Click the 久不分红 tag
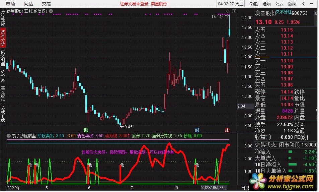The height and width of the screenshot is (192, 319). [284, 12]
